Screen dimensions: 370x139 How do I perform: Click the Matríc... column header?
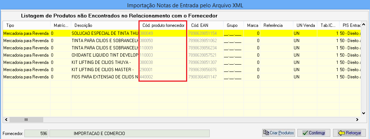[61, 25]
